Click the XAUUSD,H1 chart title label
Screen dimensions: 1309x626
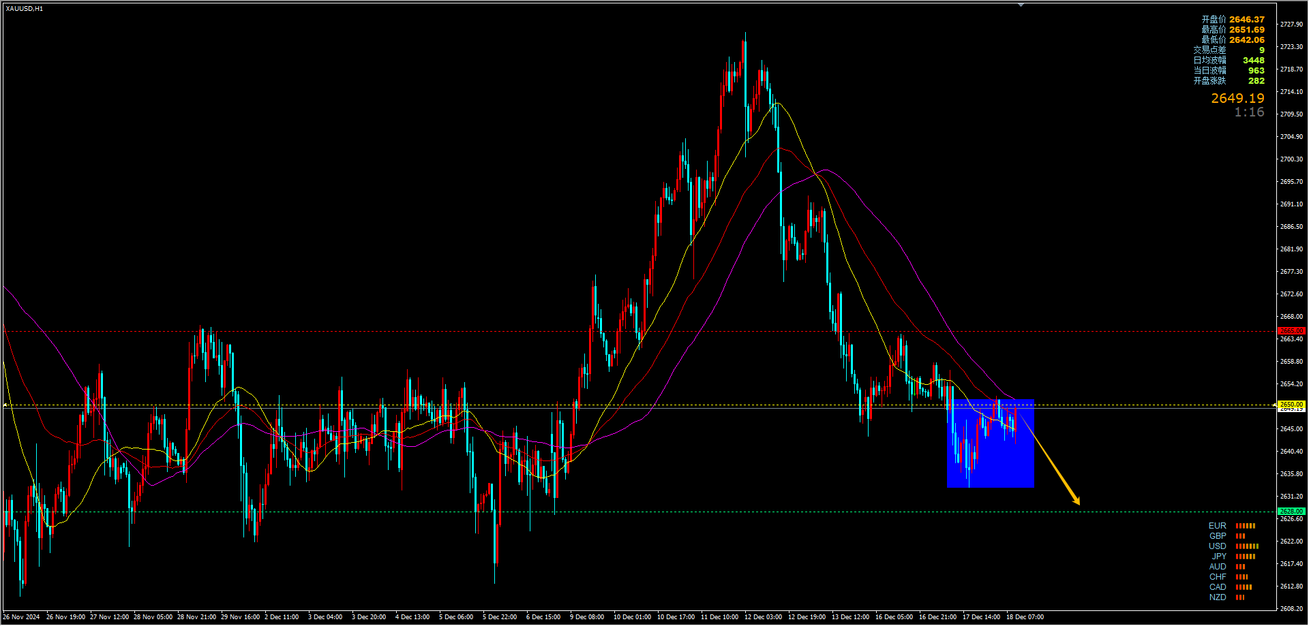(x=25, y=9)
